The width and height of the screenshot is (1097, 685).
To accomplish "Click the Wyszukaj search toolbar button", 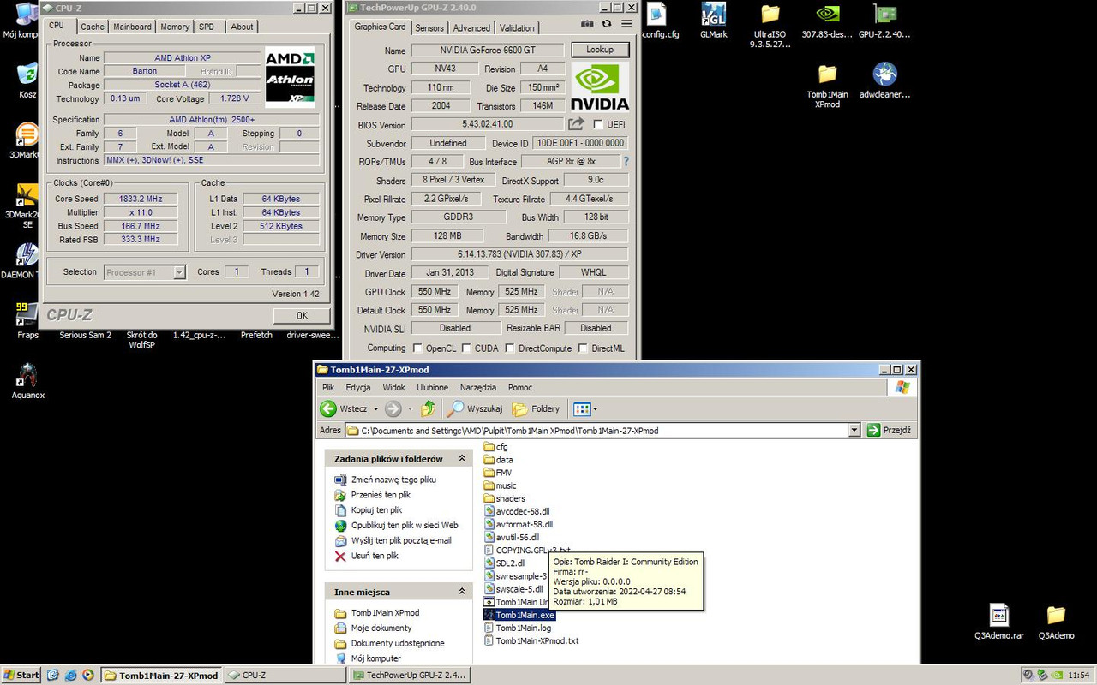I will point(475,408).
